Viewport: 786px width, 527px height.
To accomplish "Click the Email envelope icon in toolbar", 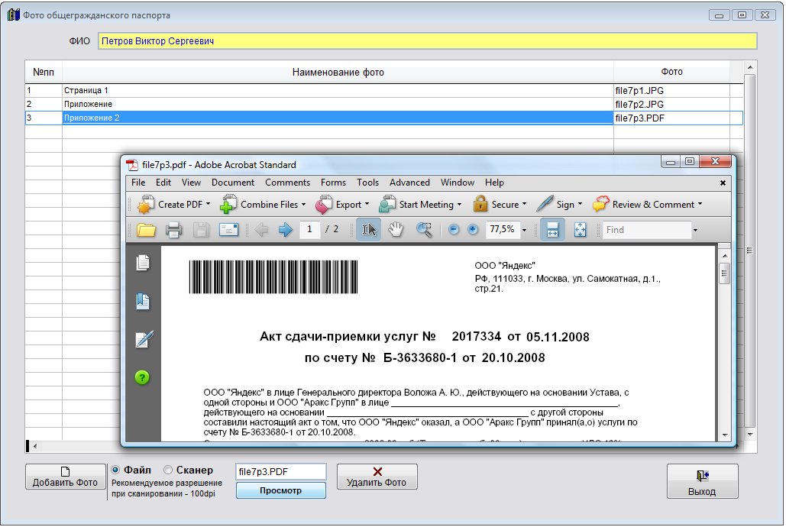I will 228,230.
